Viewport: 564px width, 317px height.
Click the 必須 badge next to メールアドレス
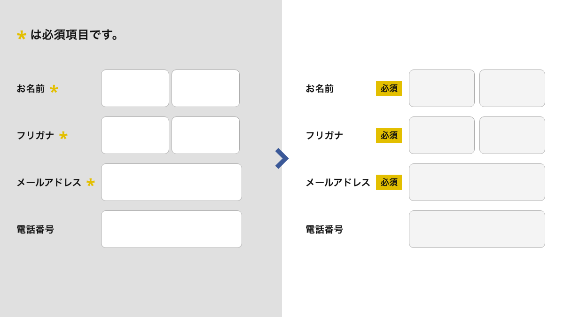point(389,182)
